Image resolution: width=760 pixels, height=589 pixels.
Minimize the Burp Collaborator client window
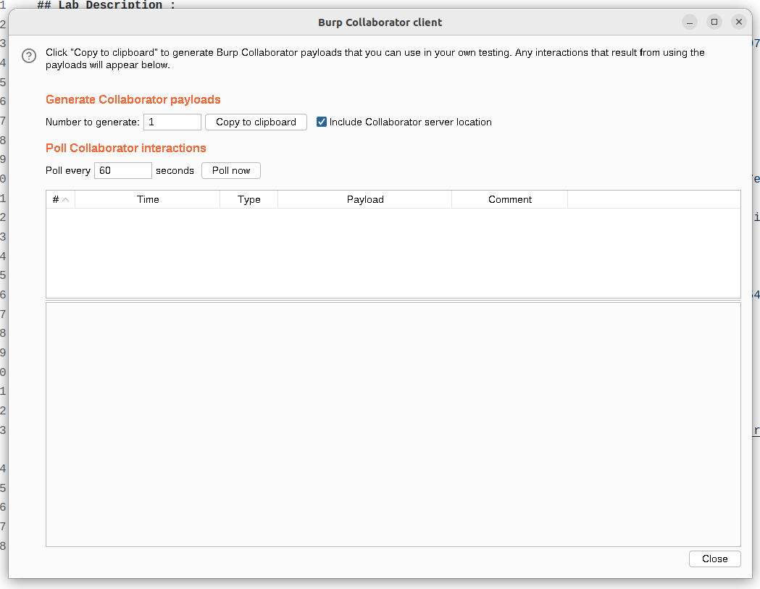coord(690,22)
